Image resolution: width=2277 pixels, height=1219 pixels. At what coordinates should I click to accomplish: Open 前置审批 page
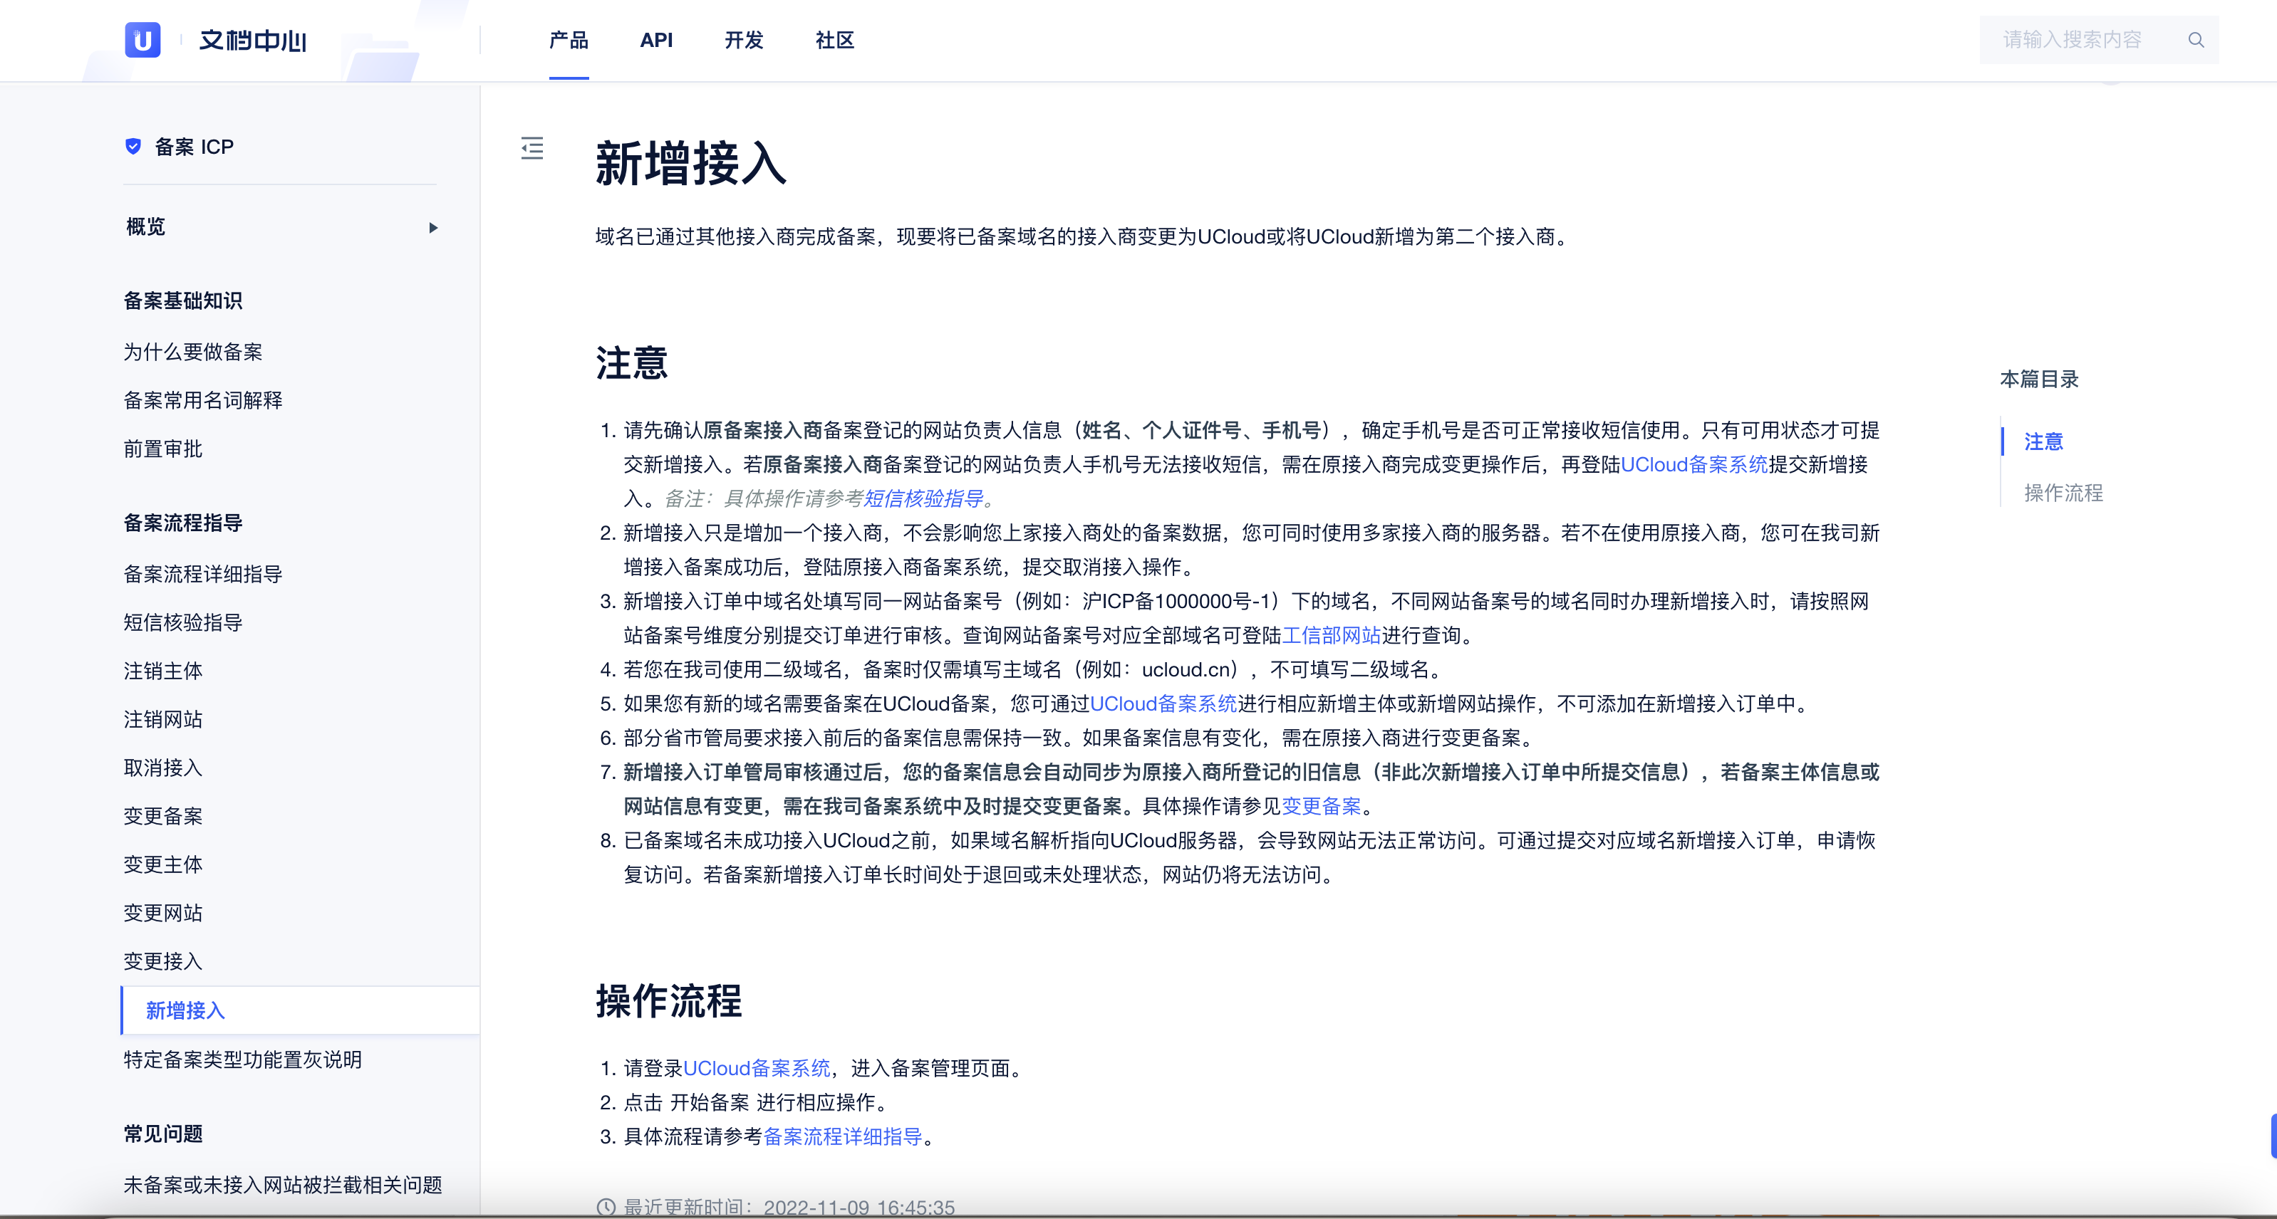(162, 449)
